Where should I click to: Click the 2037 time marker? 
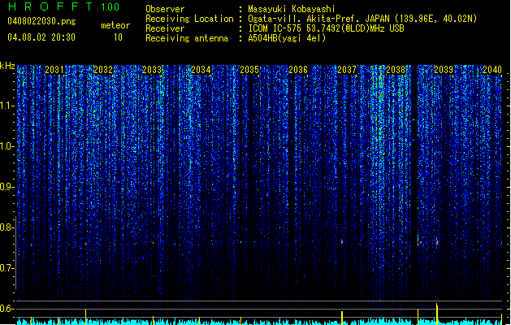click(x=347, y=70)
